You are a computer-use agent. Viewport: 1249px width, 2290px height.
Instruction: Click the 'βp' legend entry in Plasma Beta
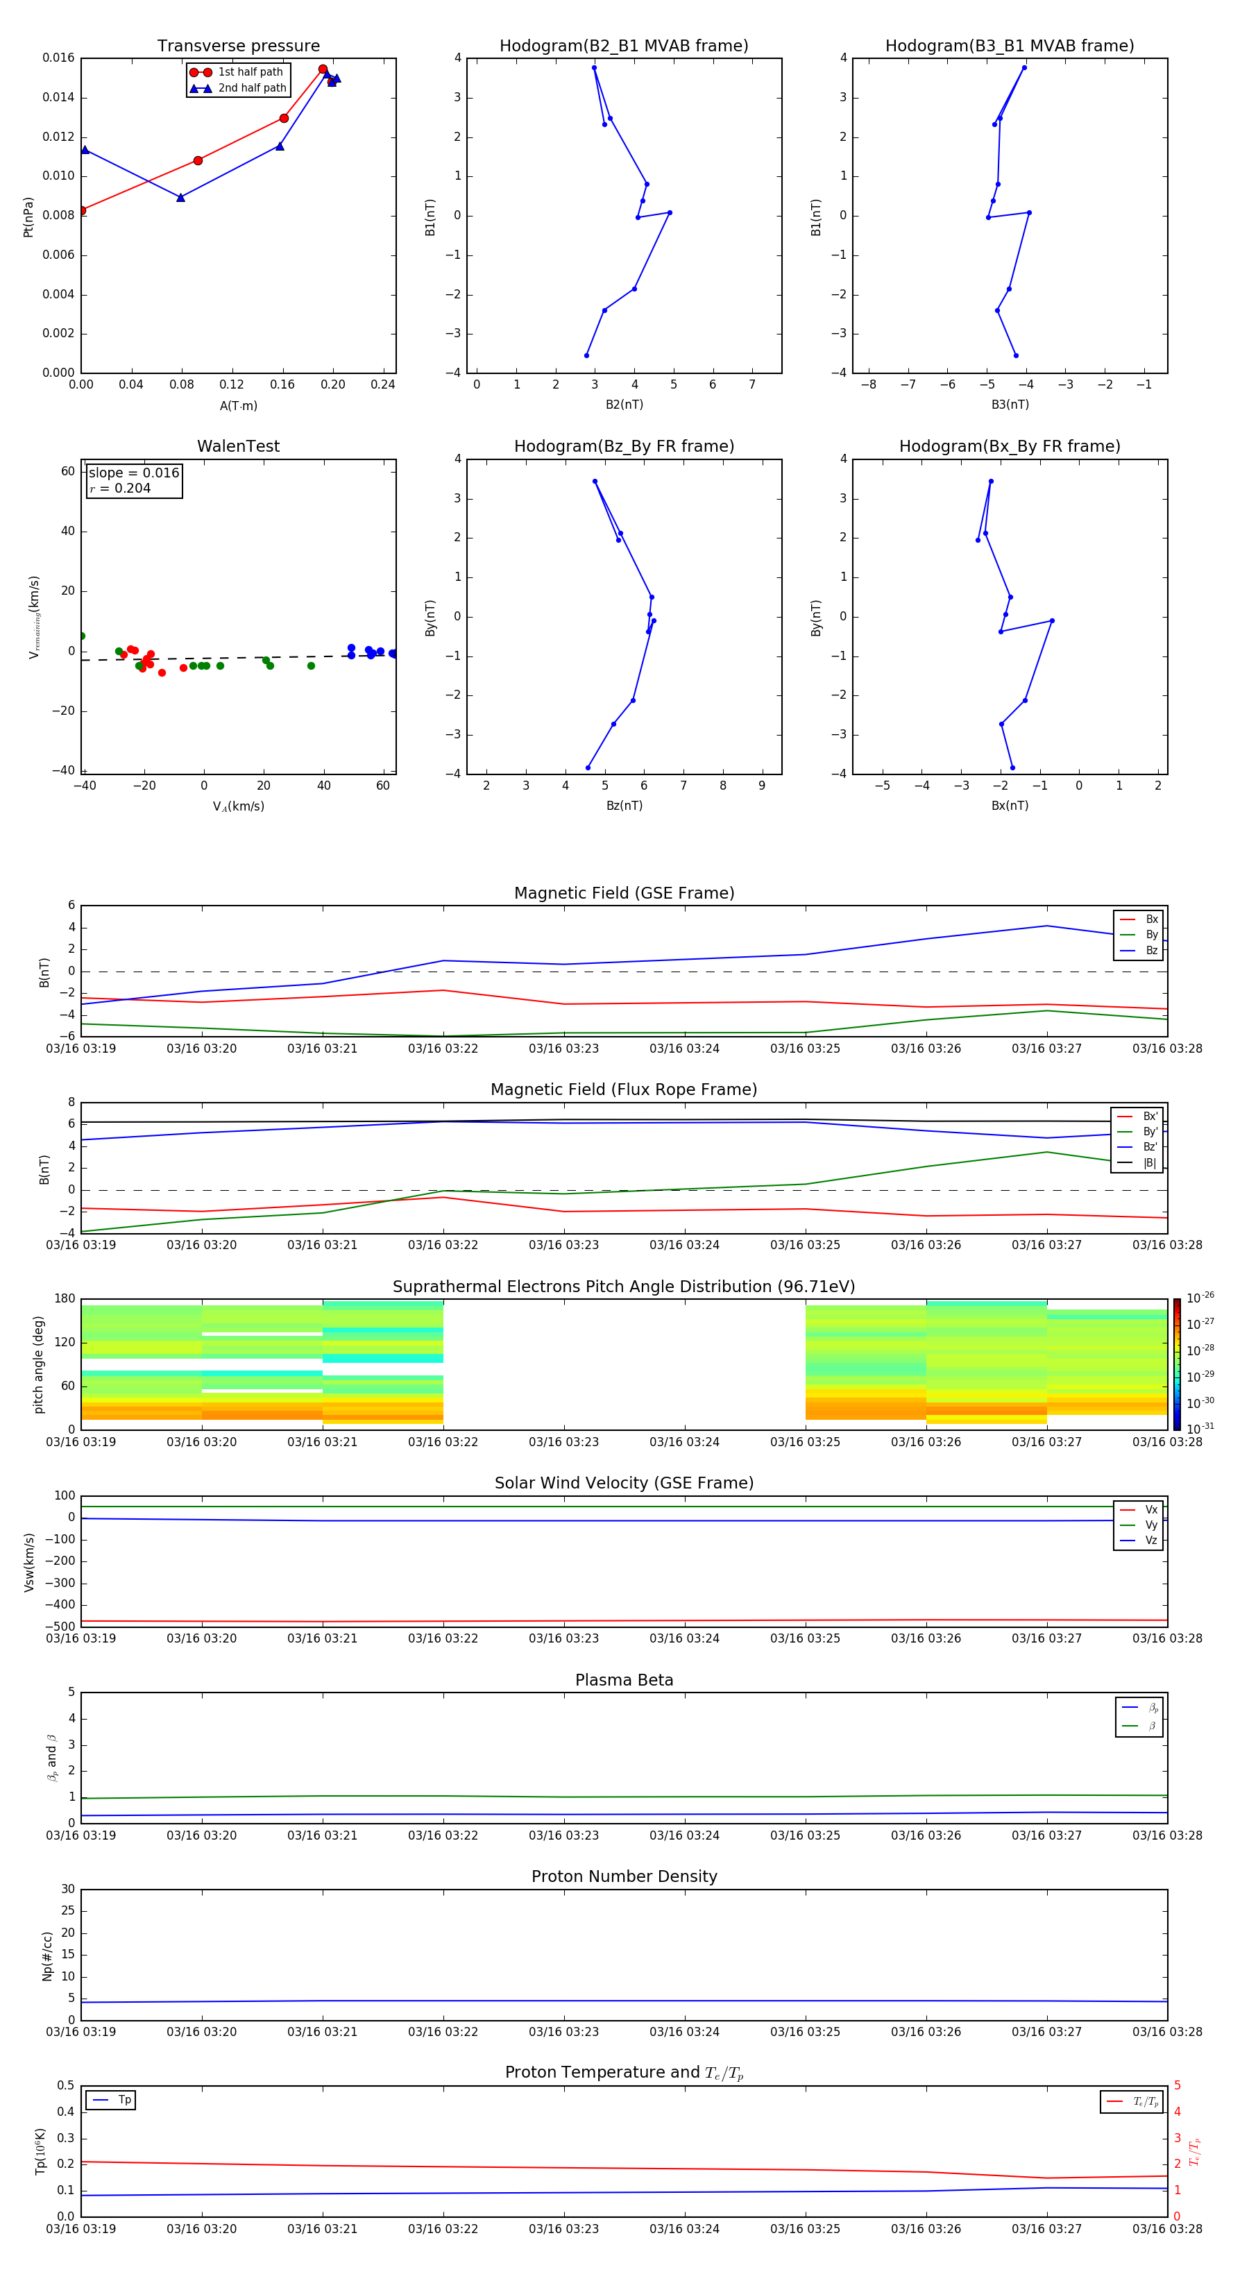tap(1141, 1707)
